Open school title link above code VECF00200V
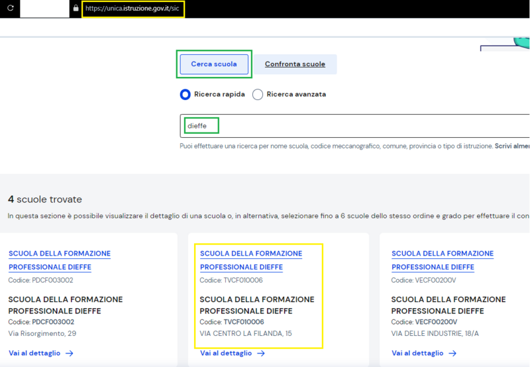This screenshot has height=367, width=530. 442,260
